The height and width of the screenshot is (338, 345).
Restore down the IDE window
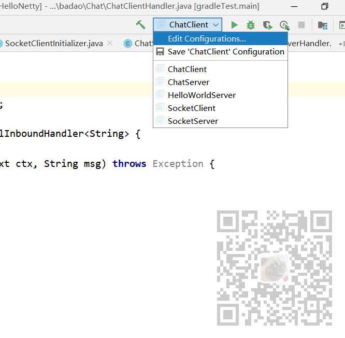point(325,6)
